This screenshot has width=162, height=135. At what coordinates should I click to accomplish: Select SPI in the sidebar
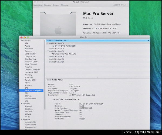tap(26, 93)
